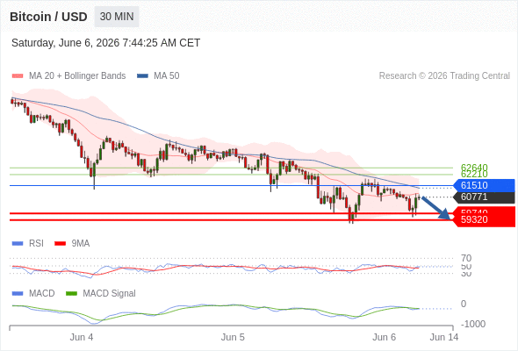Screen dimensions: 518x351
Task: Click the red 59320 support price tag
Action: [x=484, y=219]
